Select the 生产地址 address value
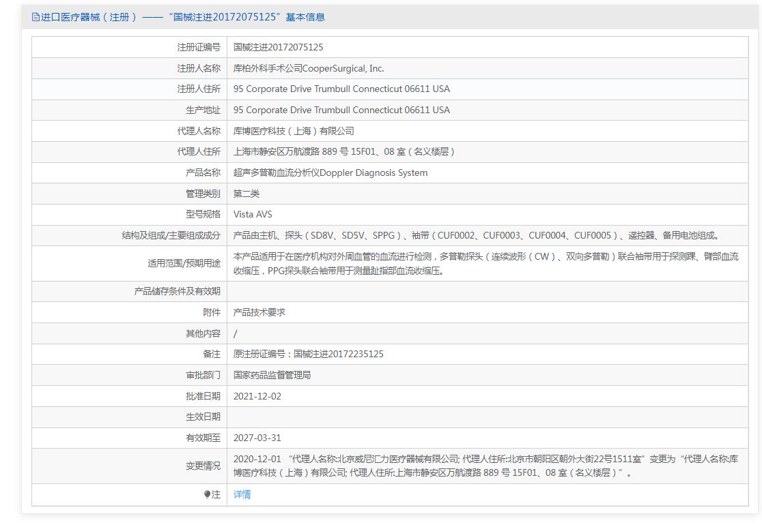Image resolution: width=762 pixels, height=527 pixels. [341, 110]
